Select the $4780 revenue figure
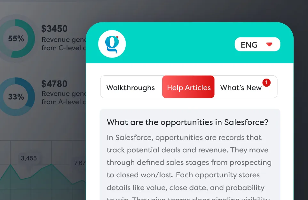This screenshot has width=308, height=200. click(54, 84)
